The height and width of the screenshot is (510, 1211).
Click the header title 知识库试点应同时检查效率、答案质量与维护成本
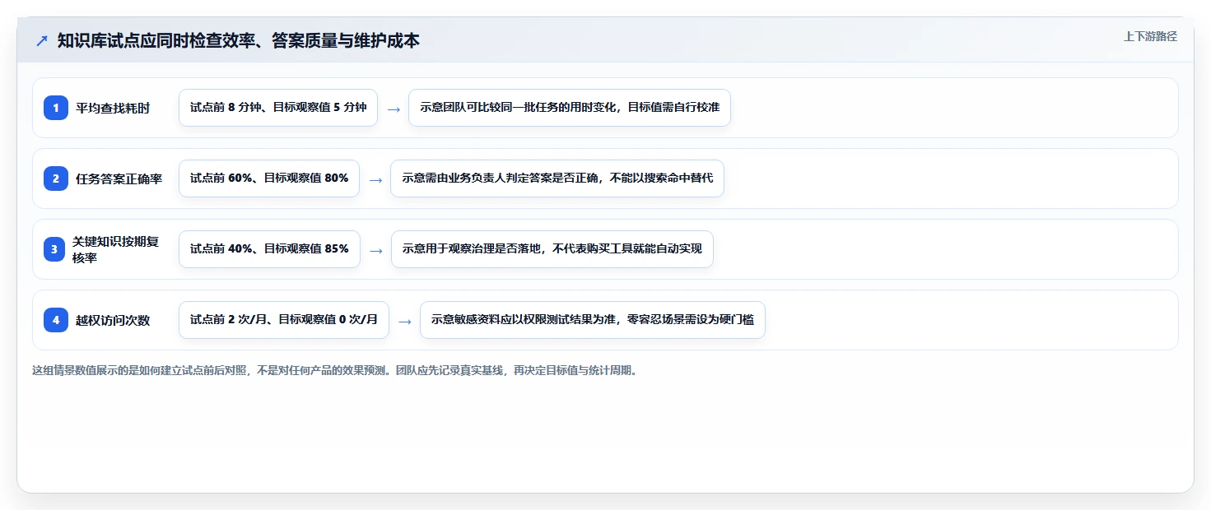coord(239,40)
